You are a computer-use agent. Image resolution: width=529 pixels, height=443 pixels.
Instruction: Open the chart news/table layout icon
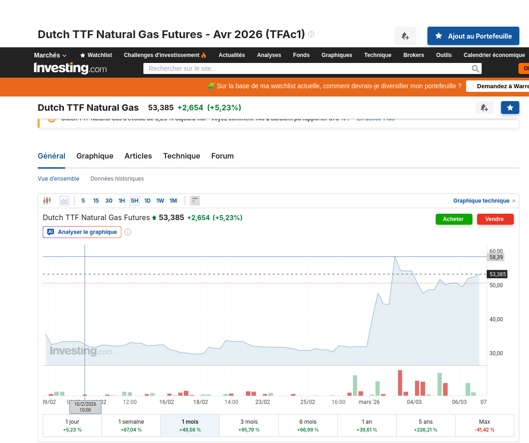(195, 201)
